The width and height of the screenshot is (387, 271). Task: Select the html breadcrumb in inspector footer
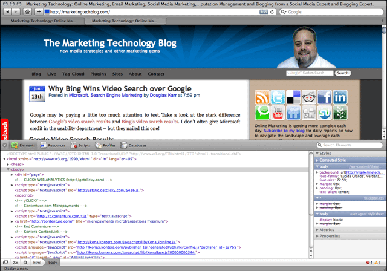point(37,263)
